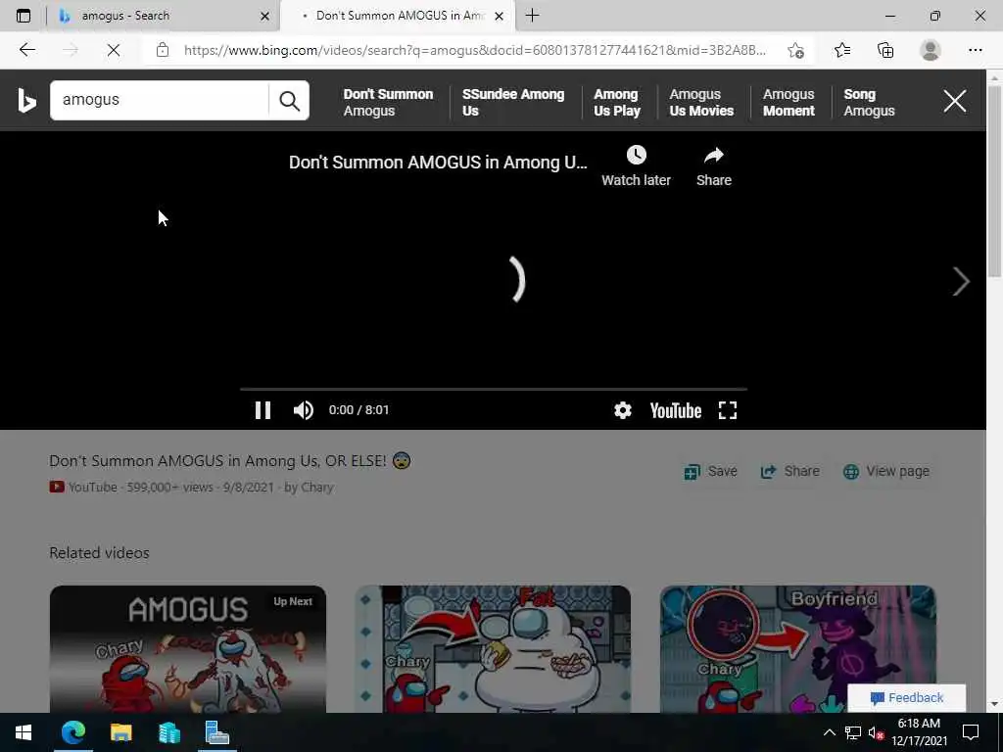The height and width of the screenshot is (752, 1003).
Task: Click the search magnifier button
Action: coord(289,101)
